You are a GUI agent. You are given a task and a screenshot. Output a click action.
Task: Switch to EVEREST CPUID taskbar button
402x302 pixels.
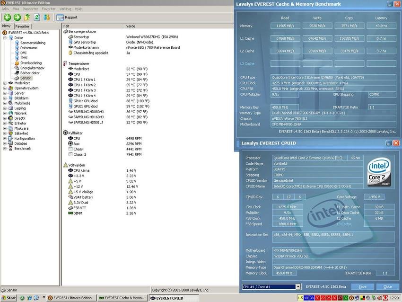(174, 298)
